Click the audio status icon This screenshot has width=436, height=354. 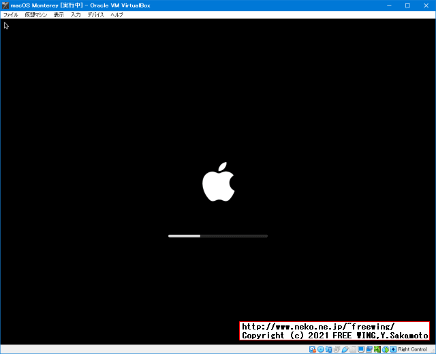(x=328, y=349)
